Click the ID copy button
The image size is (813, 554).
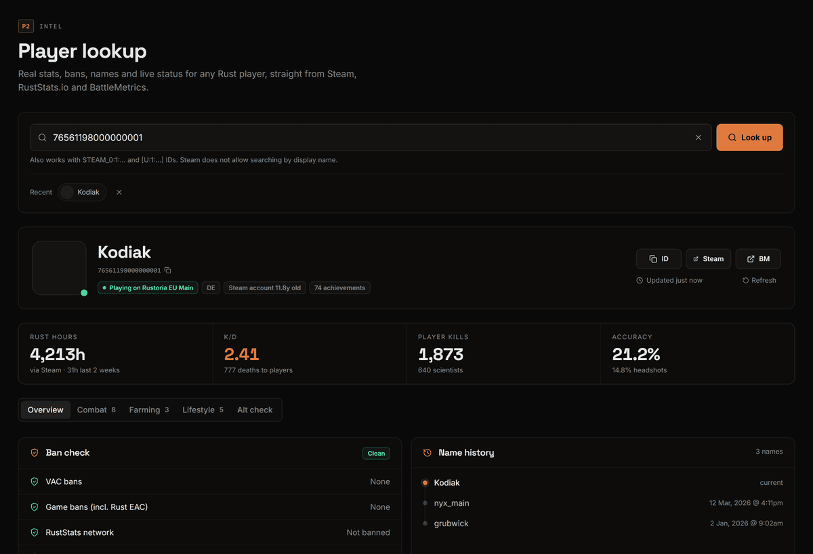tap(659, 259)
